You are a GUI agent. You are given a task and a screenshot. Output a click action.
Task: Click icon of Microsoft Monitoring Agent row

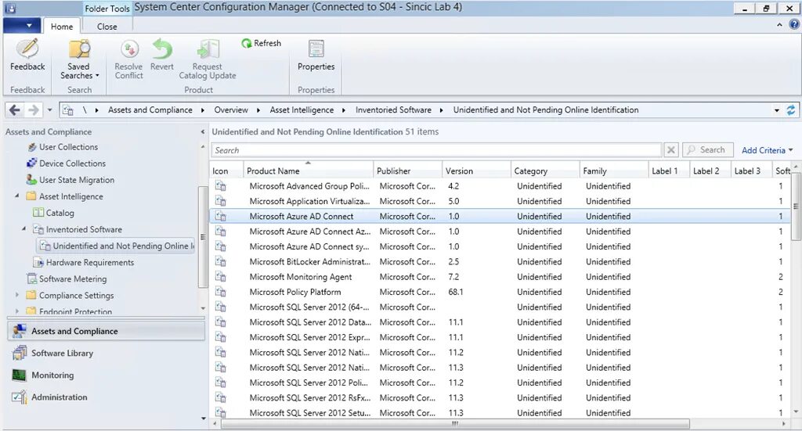pos(220,277)
